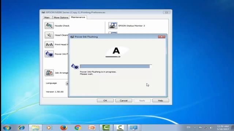Open the green Camtasia taskbar icon
Image resolution: width=234 pixels, height=131 pixels.
click(106, 128)
